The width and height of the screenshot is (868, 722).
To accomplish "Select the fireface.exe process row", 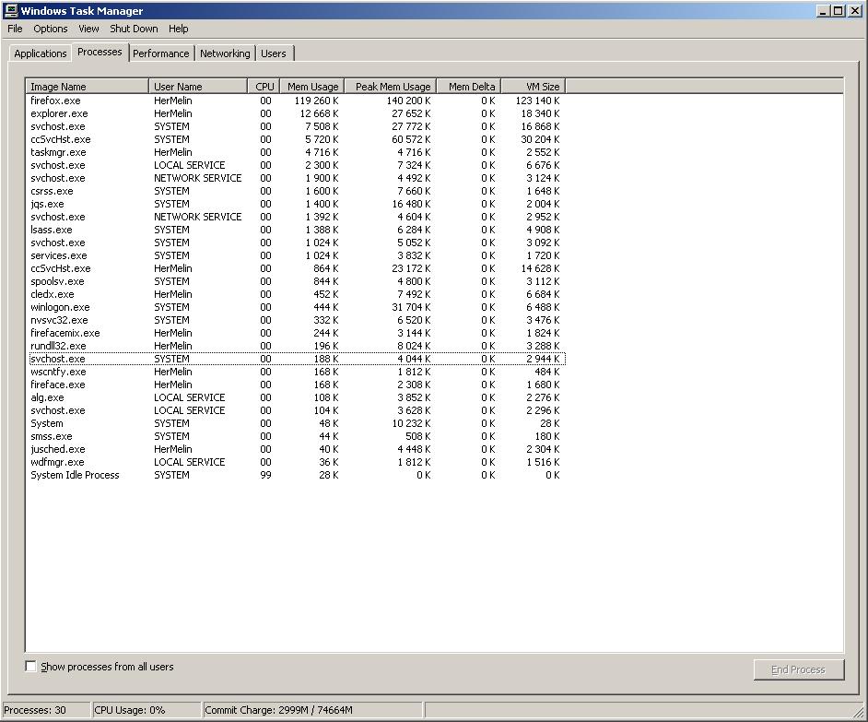I will click(x=297, y=385).
